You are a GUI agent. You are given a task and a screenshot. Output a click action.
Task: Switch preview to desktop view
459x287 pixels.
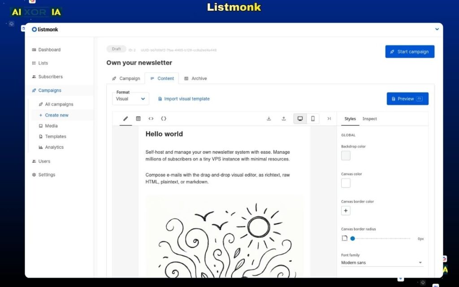299,118
